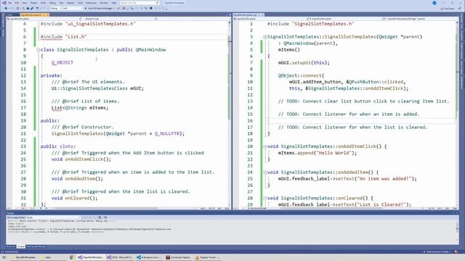
Task: Click the Save All toolbar icon
Action: tap(32, 9)
